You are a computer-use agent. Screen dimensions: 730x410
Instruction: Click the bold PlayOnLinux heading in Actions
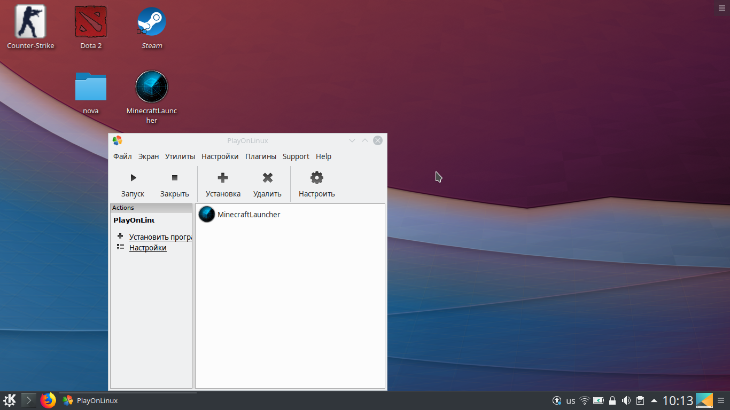coord(134,220)
